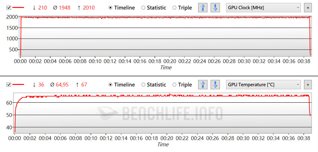Click plus button beside GPU Temperature dropdown
This screenshot has width=318, height=152.
[308, 85]
